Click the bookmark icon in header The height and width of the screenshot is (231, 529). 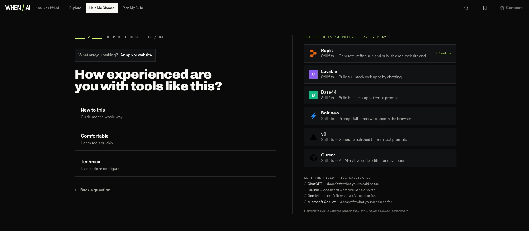click(485, 8)
